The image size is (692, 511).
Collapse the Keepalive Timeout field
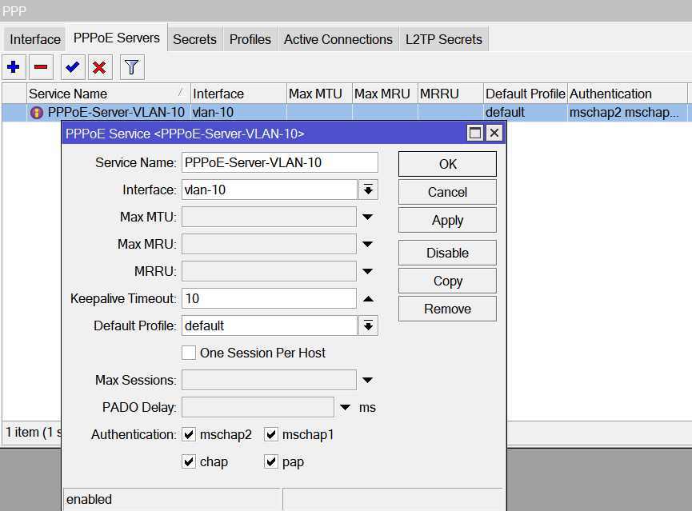[x=368, y=298]
